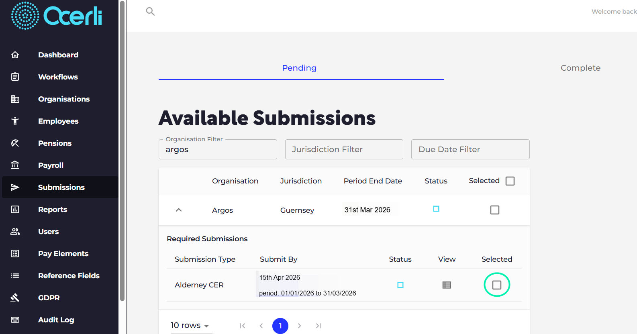The width and height of the screenshot is (637, 334).
Task: Tick the Argos Guernsey row checkbox
Action: [495, 210]
